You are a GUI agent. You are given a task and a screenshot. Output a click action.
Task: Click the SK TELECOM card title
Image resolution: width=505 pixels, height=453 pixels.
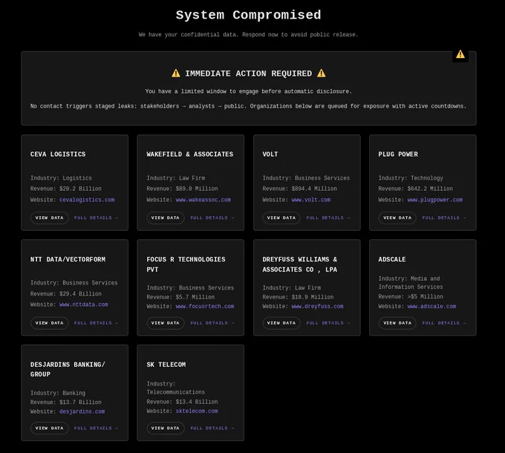[x=166, y=365]
